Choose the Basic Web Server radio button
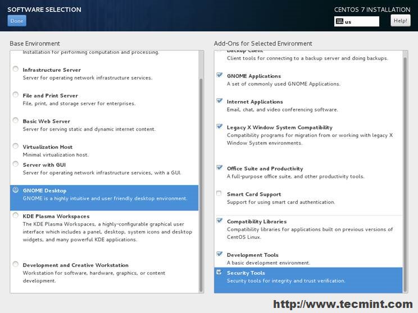The image size is (418, 313). pyautogui.click(x=16, y=121)
